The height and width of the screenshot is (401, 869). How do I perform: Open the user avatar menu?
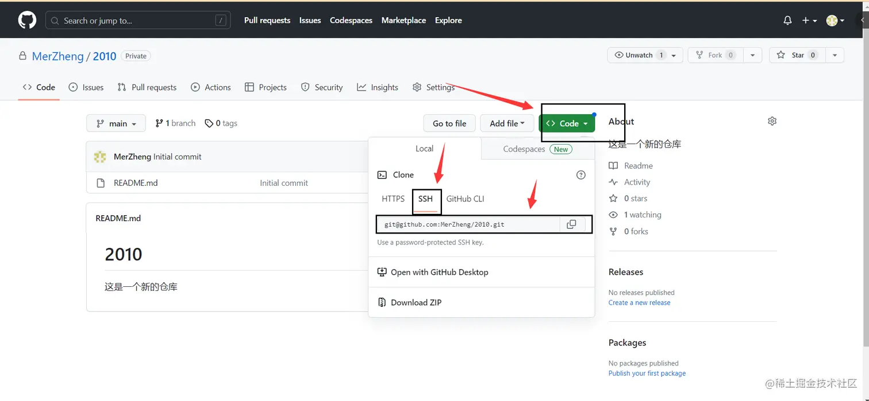coord(835,20)
